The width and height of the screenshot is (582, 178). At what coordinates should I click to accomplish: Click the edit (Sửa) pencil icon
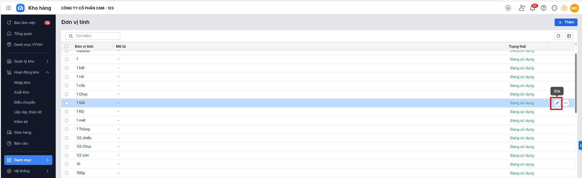557,103
